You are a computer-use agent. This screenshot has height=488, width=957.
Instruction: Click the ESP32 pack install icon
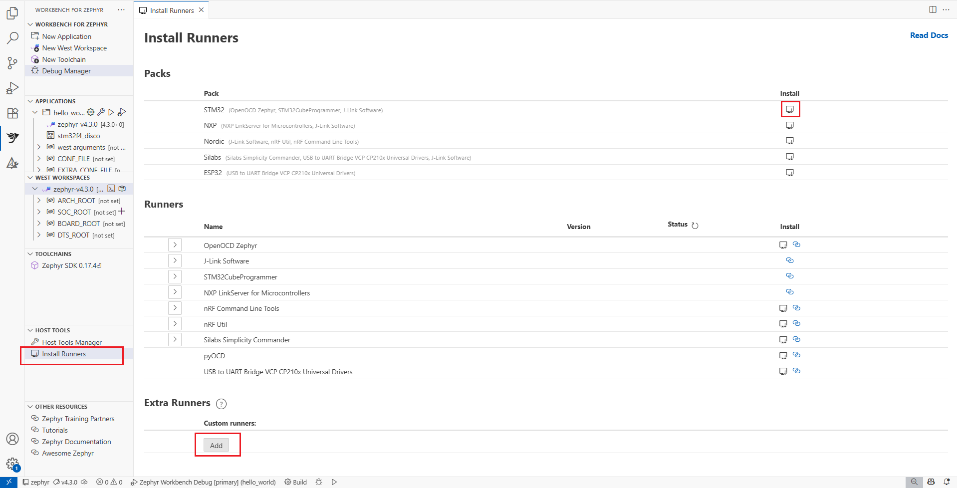pos(789,173)
